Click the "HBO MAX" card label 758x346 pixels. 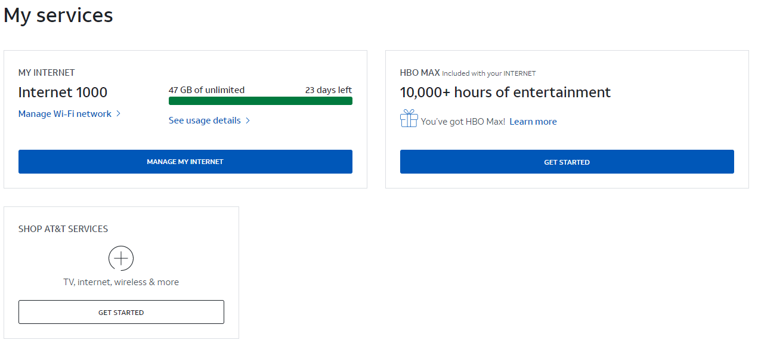tap(420, 73)
